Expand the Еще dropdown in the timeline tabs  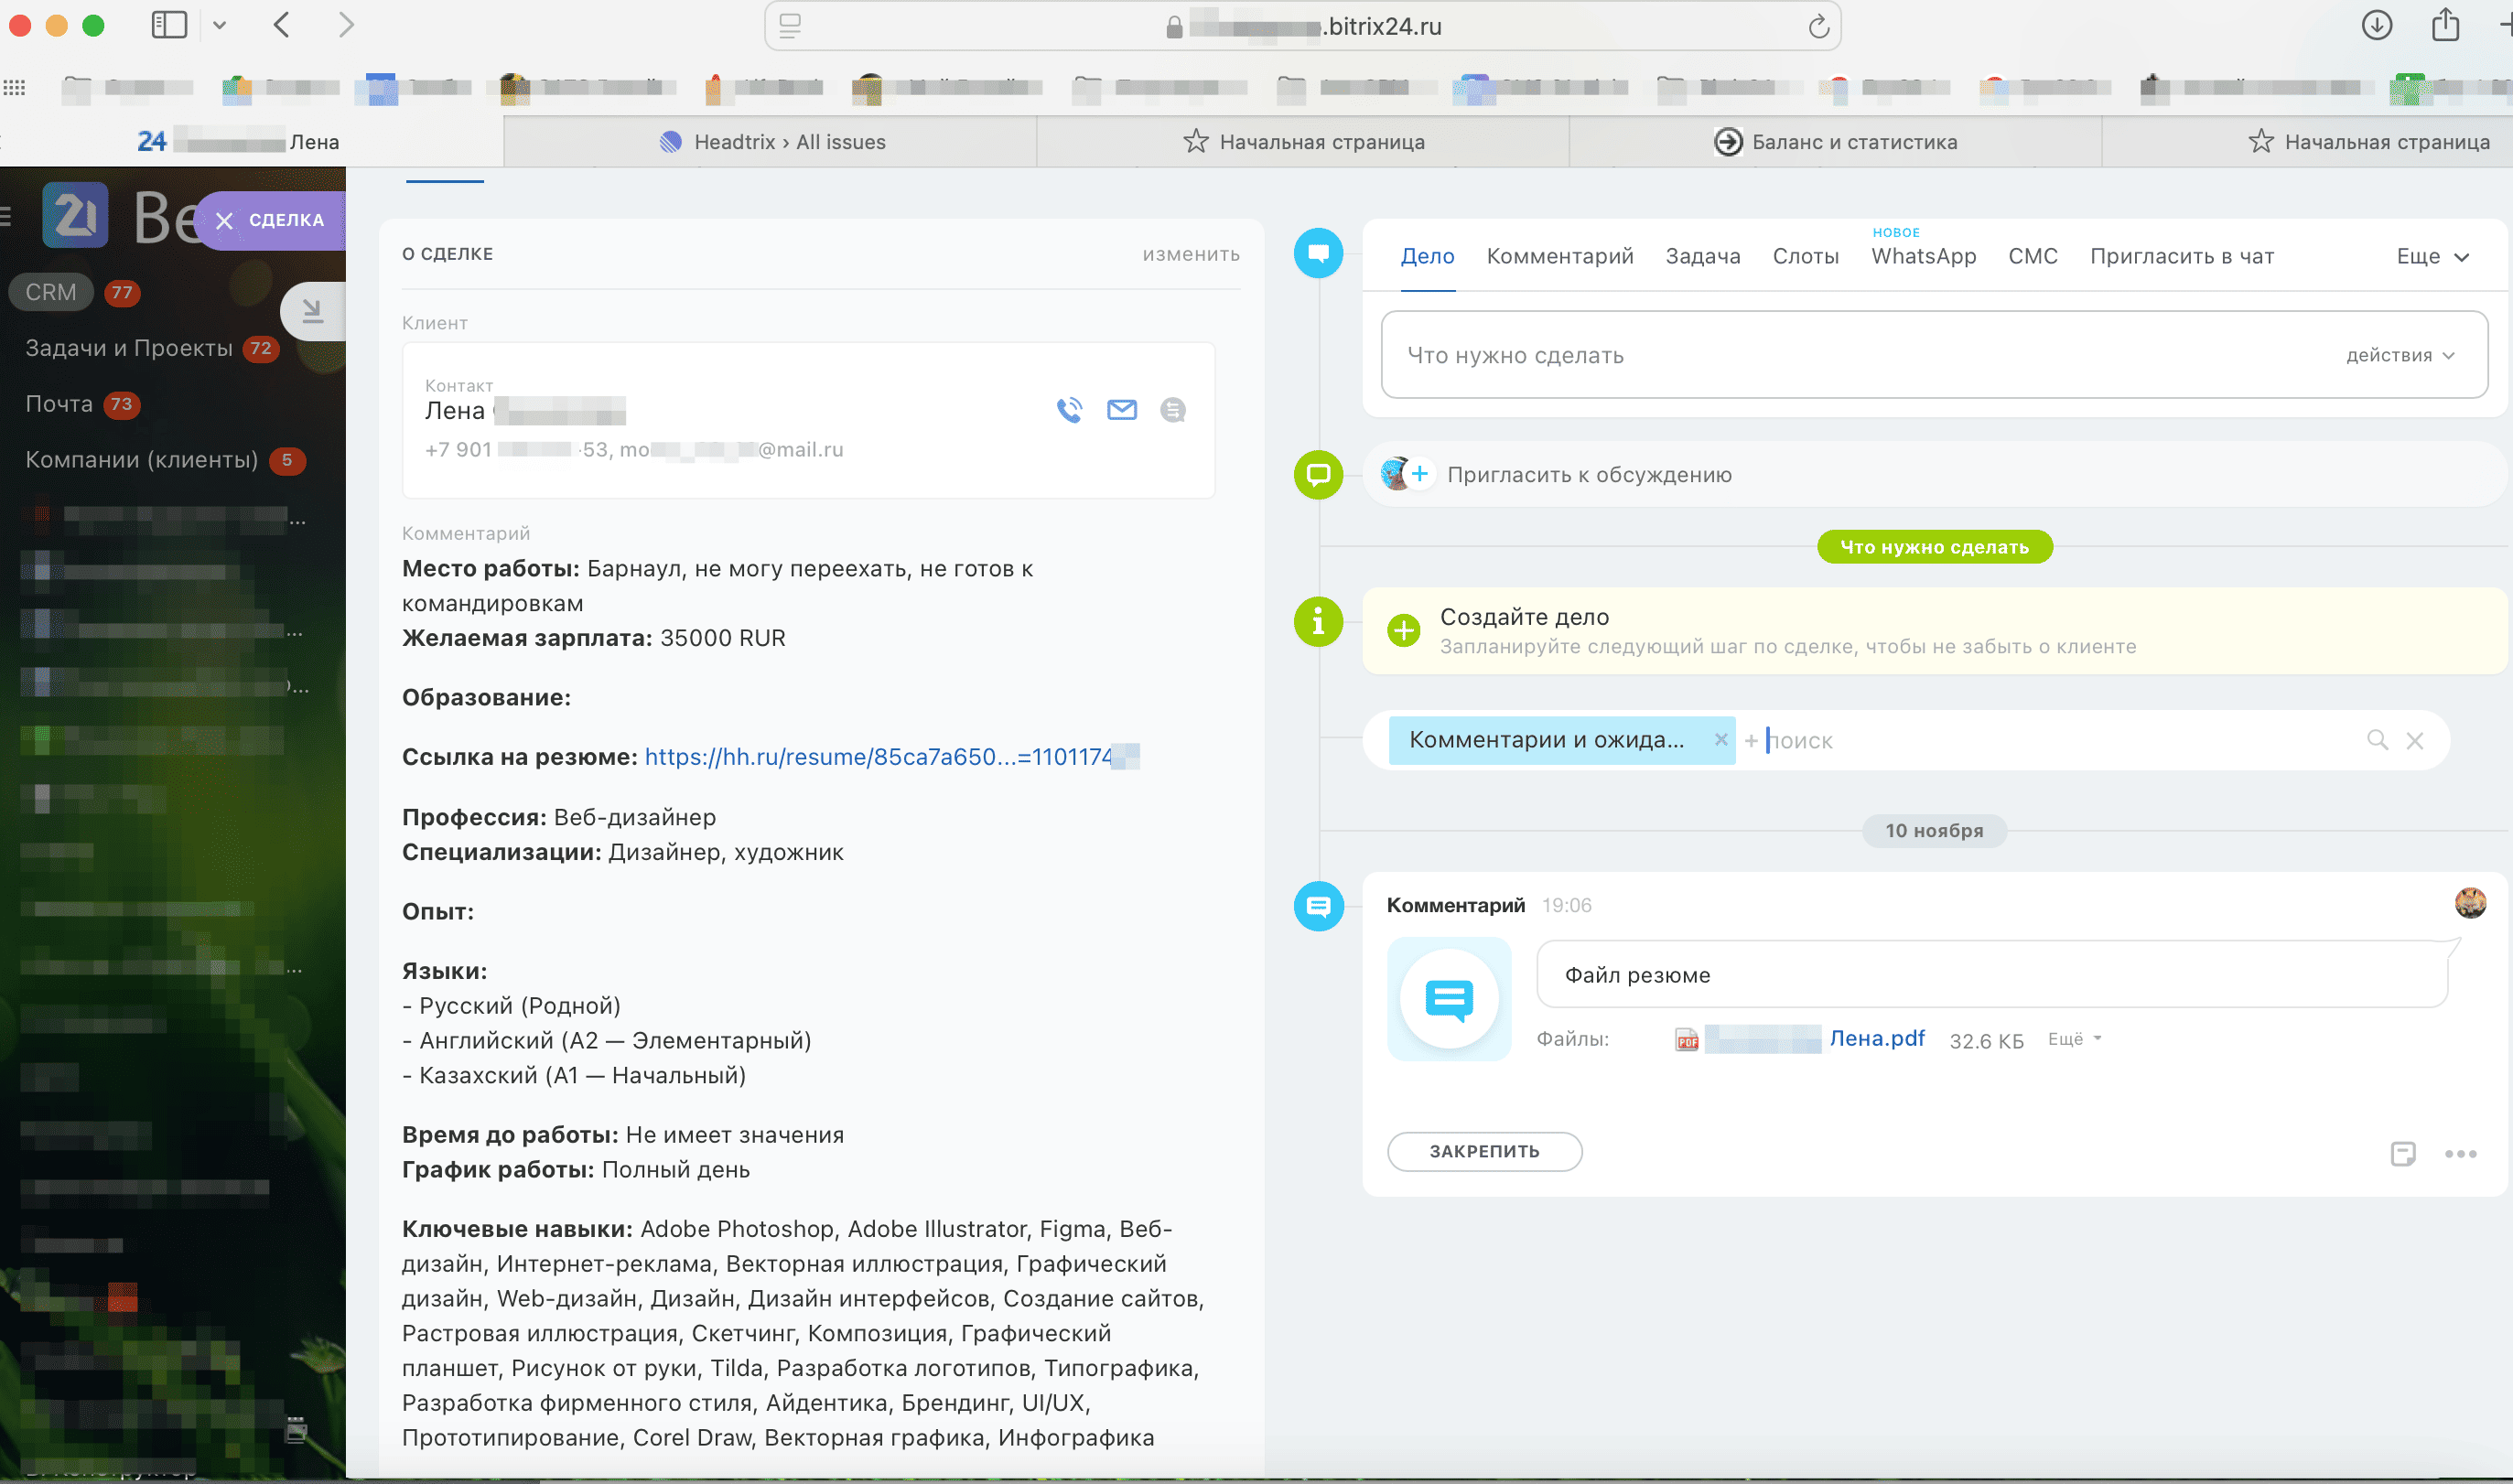point(2432,257)
